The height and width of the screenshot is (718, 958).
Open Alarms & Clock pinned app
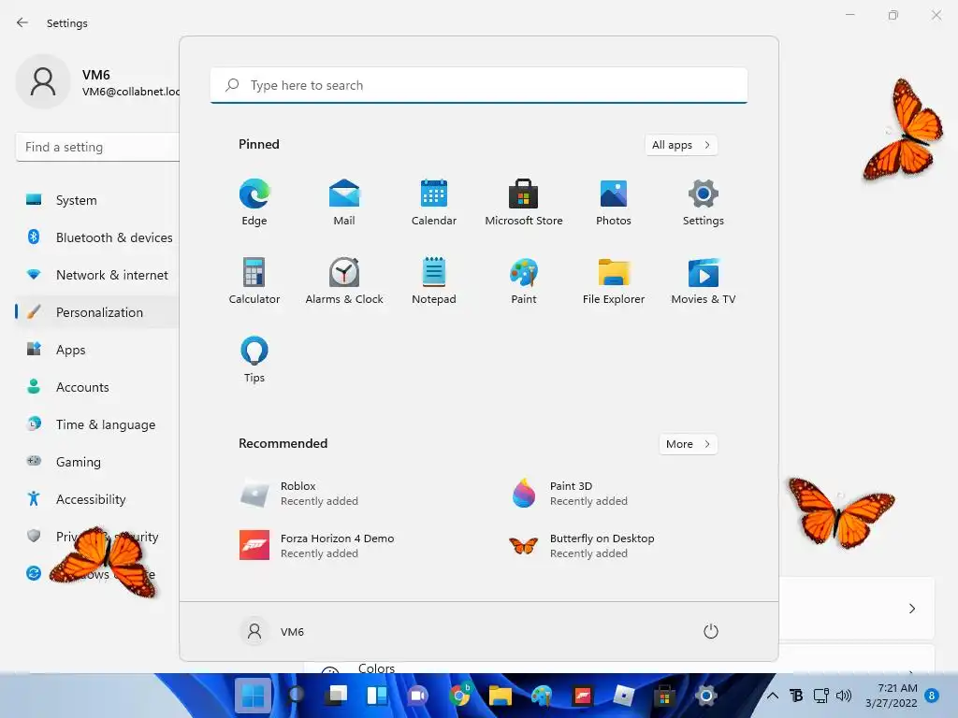coord(344,280)
